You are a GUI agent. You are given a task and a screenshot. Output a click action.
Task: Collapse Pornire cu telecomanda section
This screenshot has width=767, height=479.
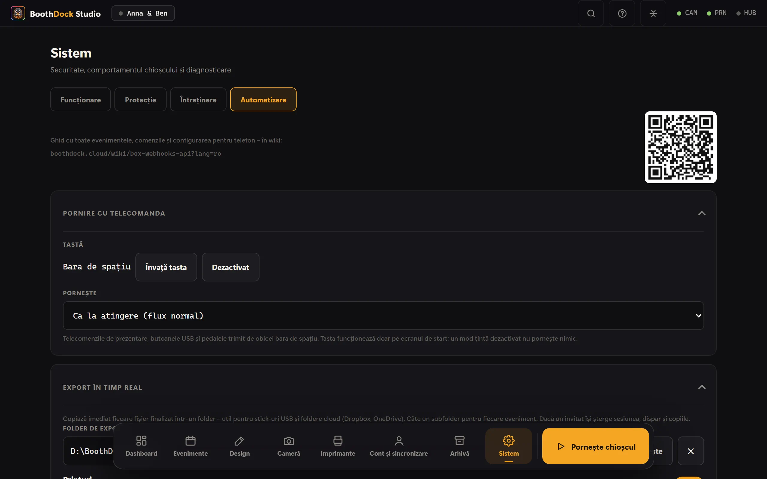(702, 213)
